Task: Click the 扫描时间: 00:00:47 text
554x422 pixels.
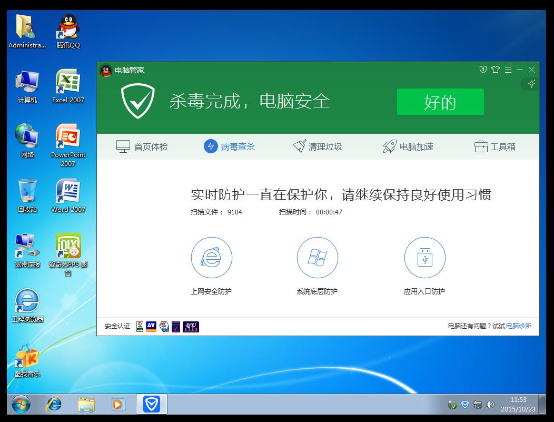Action: click(x=311, y=212)
